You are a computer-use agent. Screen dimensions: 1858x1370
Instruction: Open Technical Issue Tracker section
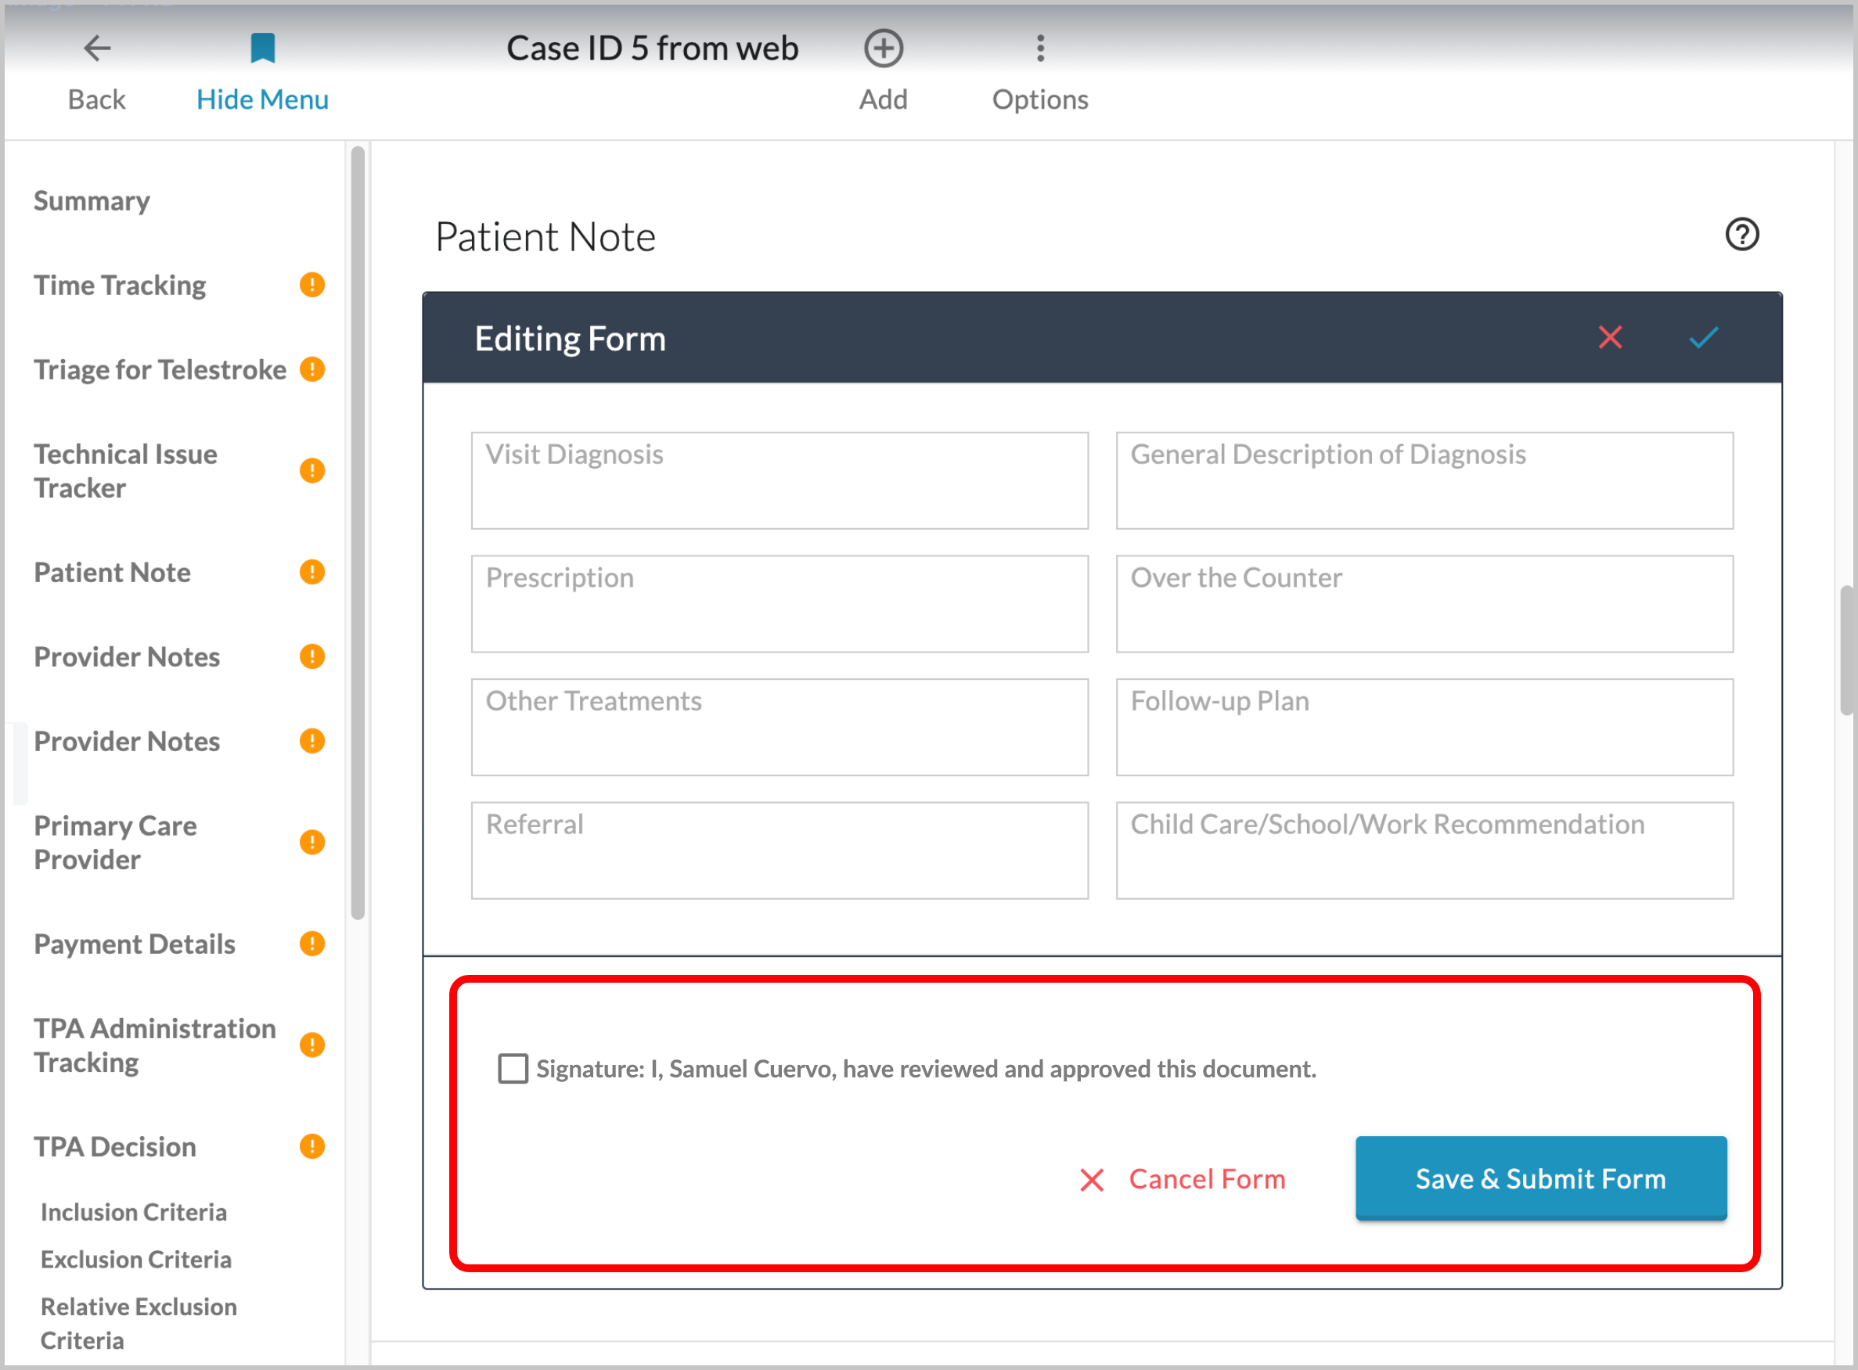126,471
